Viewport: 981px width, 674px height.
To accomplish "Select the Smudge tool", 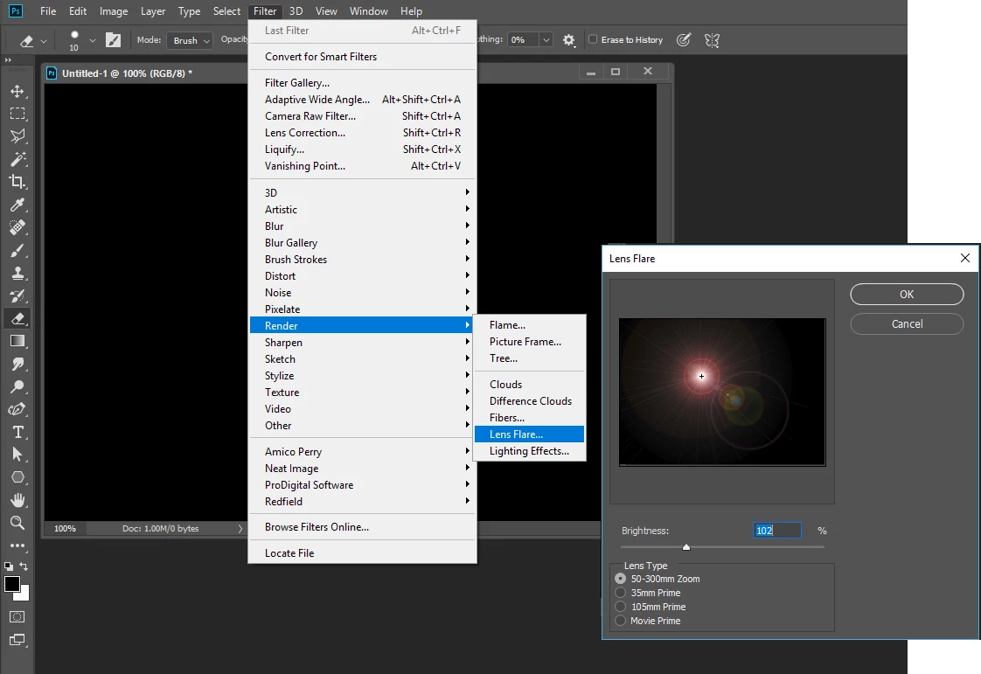I will (17, 364).
